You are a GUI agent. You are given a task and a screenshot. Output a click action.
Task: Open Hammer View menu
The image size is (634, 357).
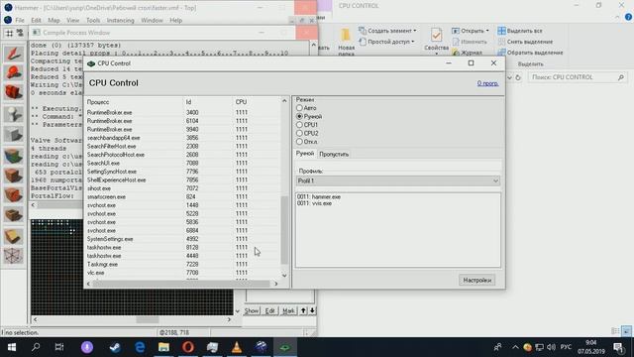72,20
